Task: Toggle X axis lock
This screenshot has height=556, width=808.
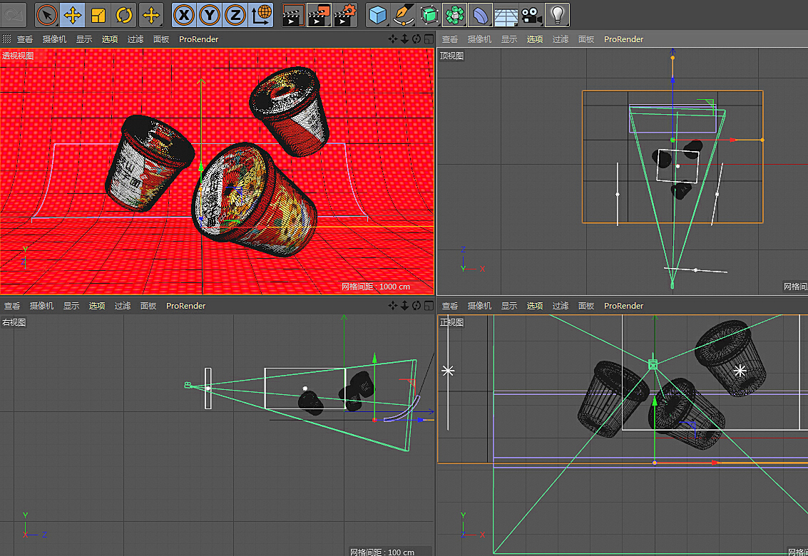Action: (184, 15)
